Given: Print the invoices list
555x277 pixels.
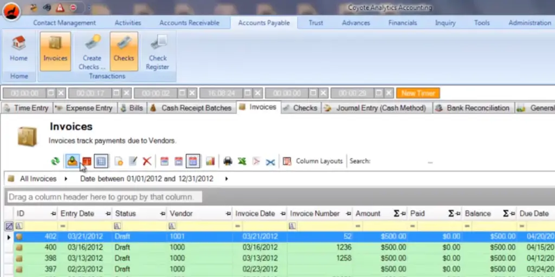Looking at the screenshot, I should pos(228,161).
